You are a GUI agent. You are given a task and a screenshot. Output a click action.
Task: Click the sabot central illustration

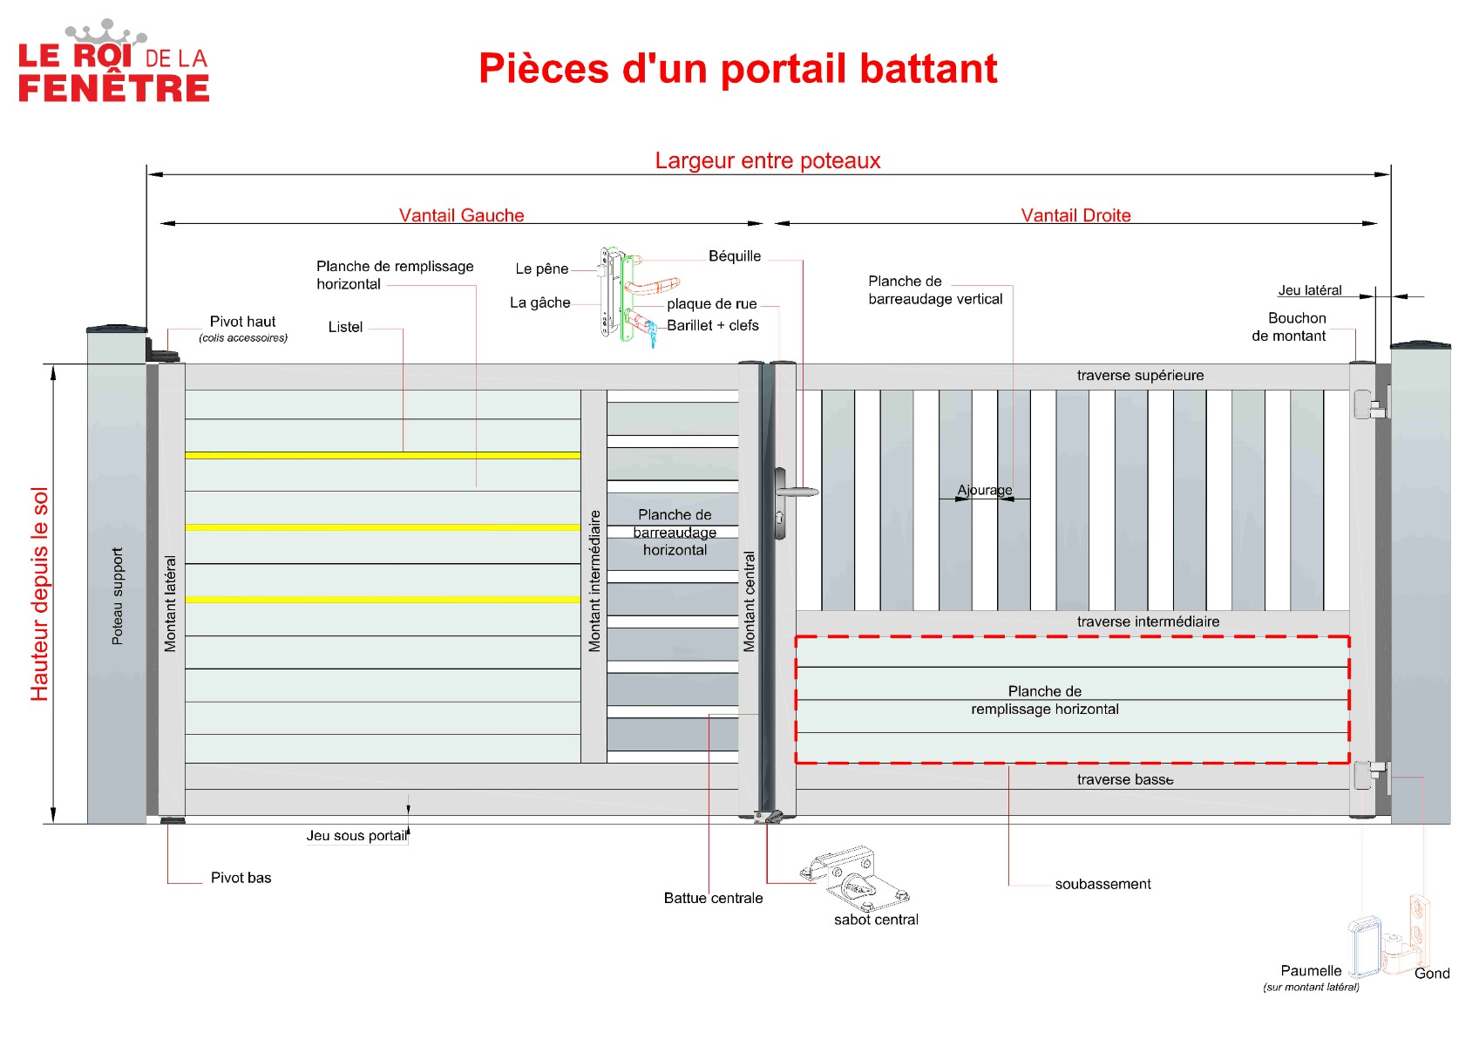pyautogui.click(x=855, y=879)
